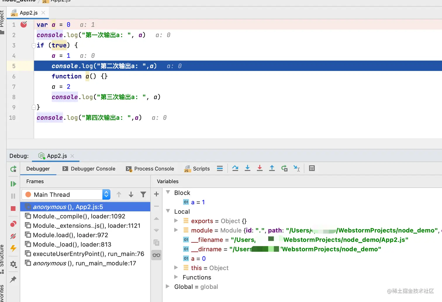Click the lightning bolt exception icon
The image size is (442, 302).
point(13,248)
